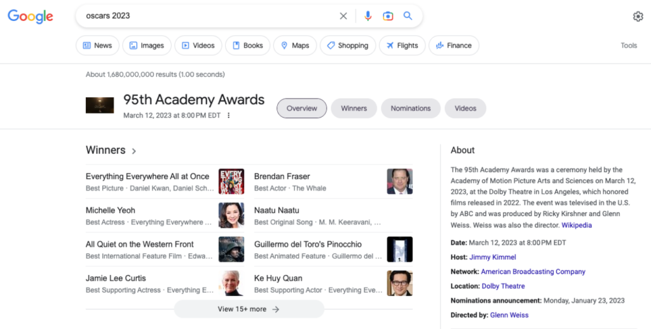The height and width of the screenshot is (329, 651).
Task: Open Google Lens image search
Action: (x=388, y=16)
